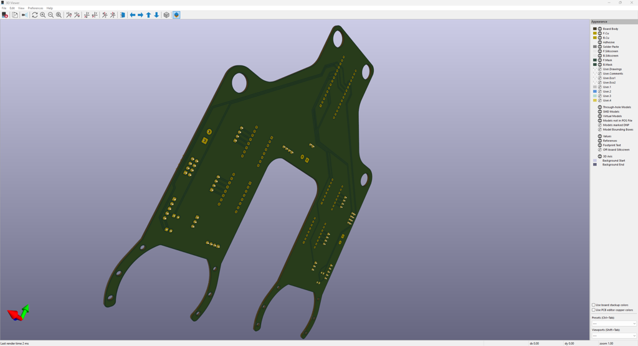638x346 pixels.
Task: Toggle F.Cu layer visibility eye
Action: click(x=600, y=34)
